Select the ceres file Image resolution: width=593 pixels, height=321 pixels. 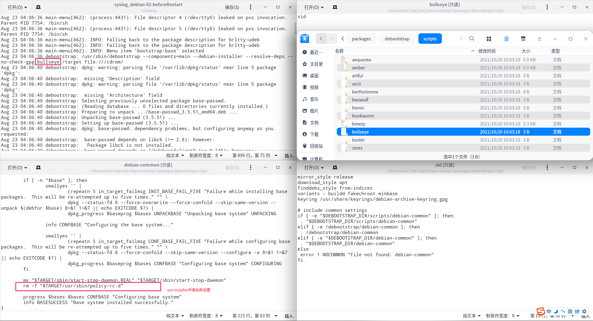pyautogui.click(x=464, y=148)
